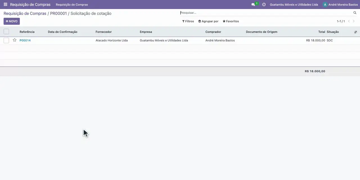Open the Filtros dropdown

(188, 21)
